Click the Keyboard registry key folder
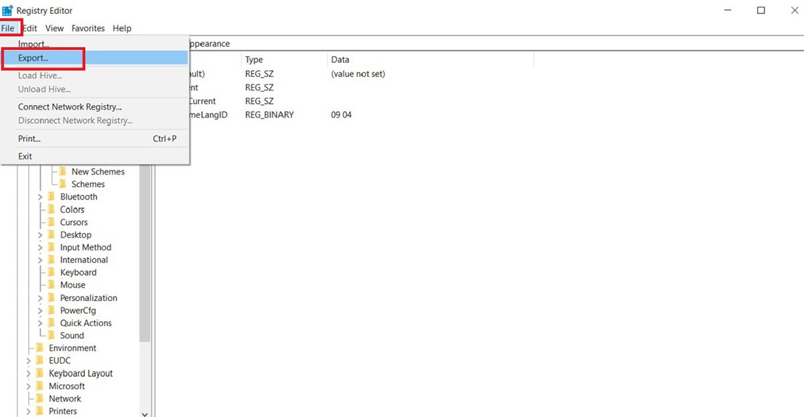This screenshot has height=417, width=804. click(78, 272)
